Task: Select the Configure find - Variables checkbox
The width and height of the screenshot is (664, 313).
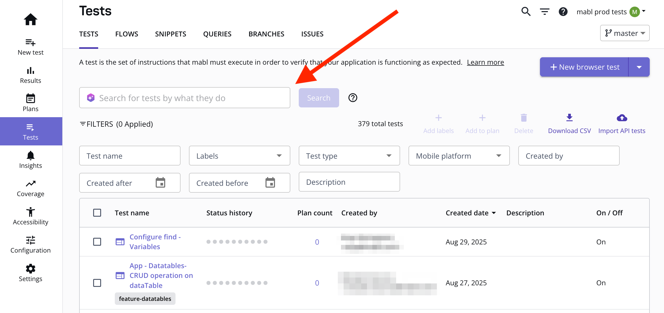Action: pyautogui.click(x=97, y=242)
